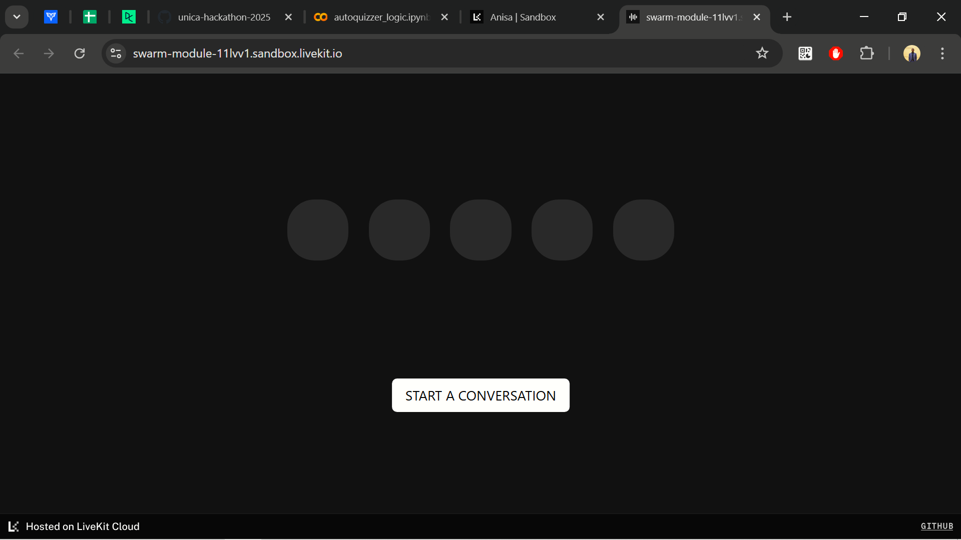This screenshot has width=961, height=540.
Task: Close the Anisa | Sandbox tab
Action: point(601,17)
